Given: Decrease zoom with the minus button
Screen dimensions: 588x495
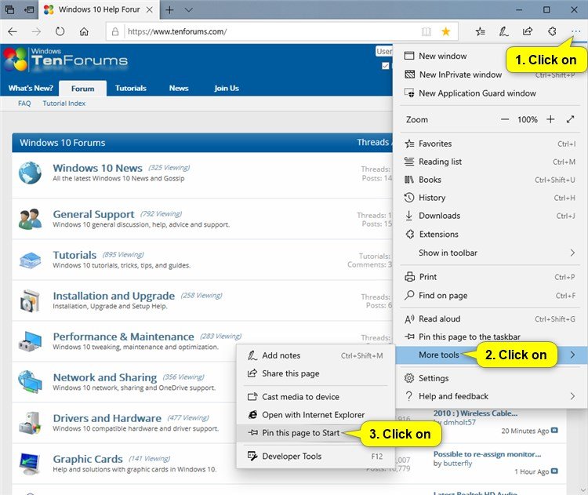Looking at the screenshot, I should coord(505,119).
